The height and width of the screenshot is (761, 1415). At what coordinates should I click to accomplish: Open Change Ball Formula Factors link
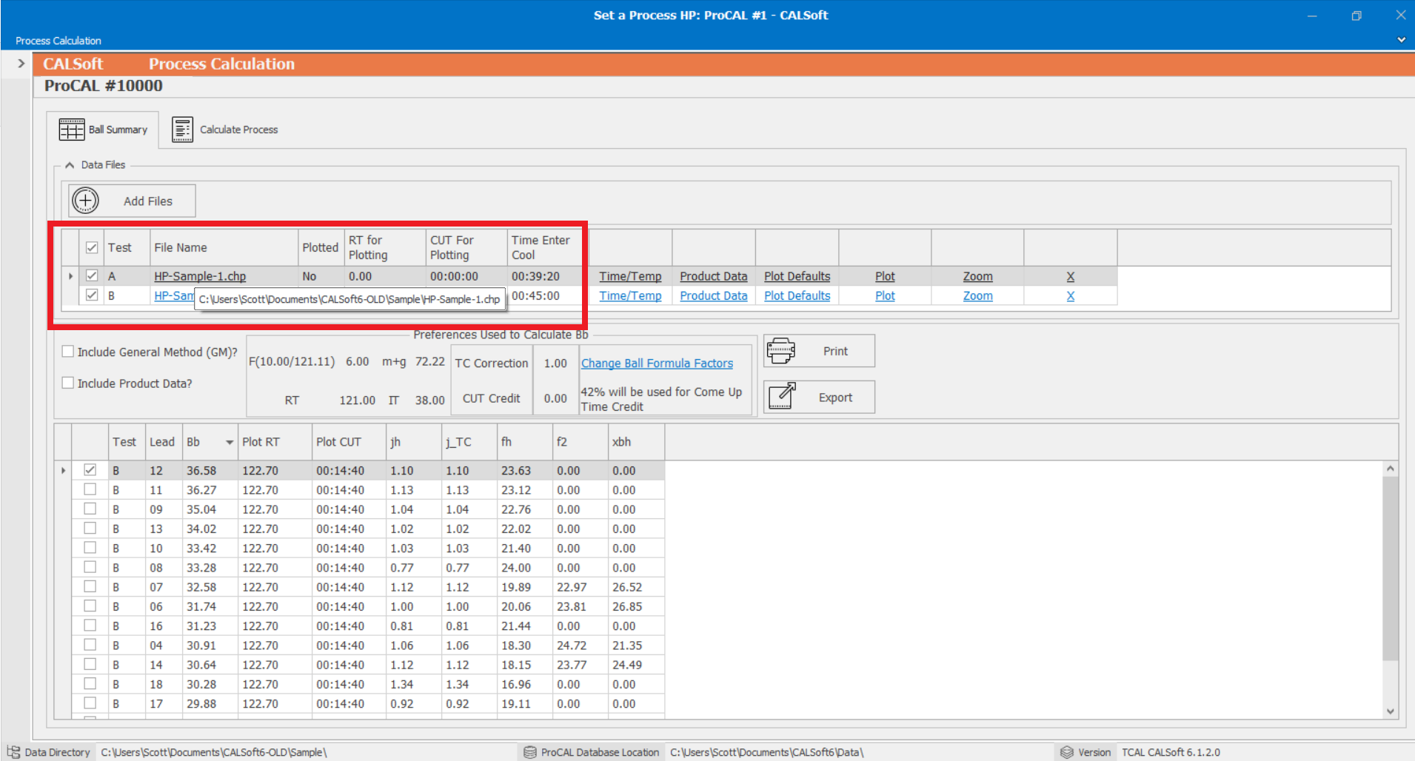657,363
